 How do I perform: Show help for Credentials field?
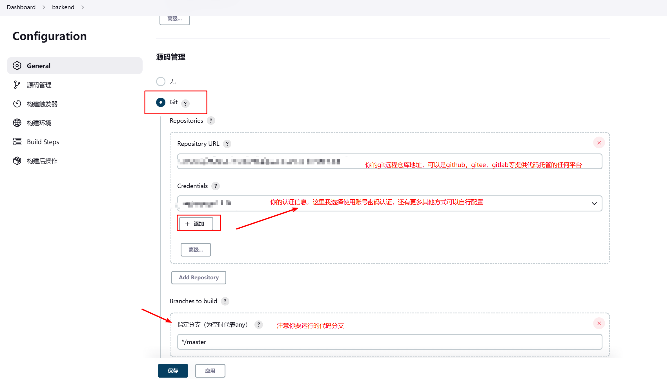[216, 186]
